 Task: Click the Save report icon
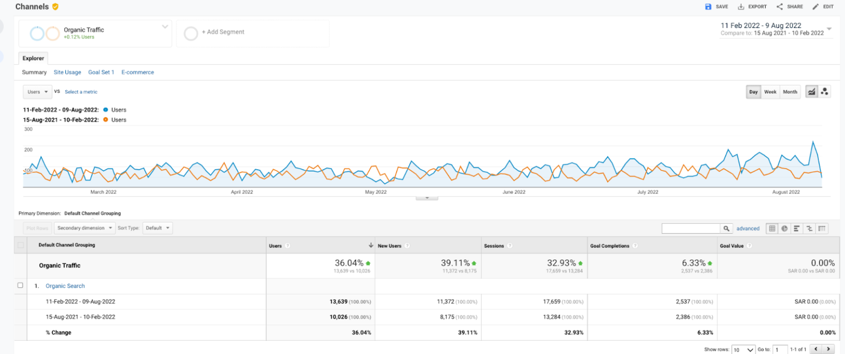[708, 7]
